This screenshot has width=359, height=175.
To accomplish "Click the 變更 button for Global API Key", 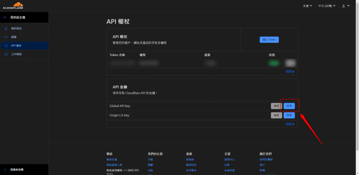I will coord(276,106).
